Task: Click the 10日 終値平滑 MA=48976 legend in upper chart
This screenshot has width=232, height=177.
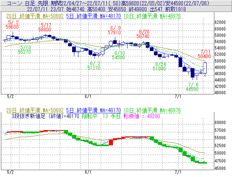Action: click(x=152, y=16)
